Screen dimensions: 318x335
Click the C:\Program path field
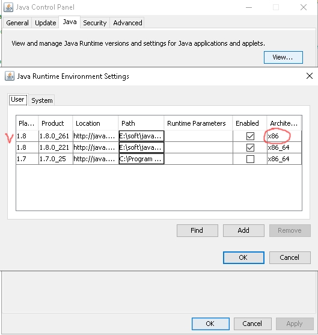tap(141, 159)
